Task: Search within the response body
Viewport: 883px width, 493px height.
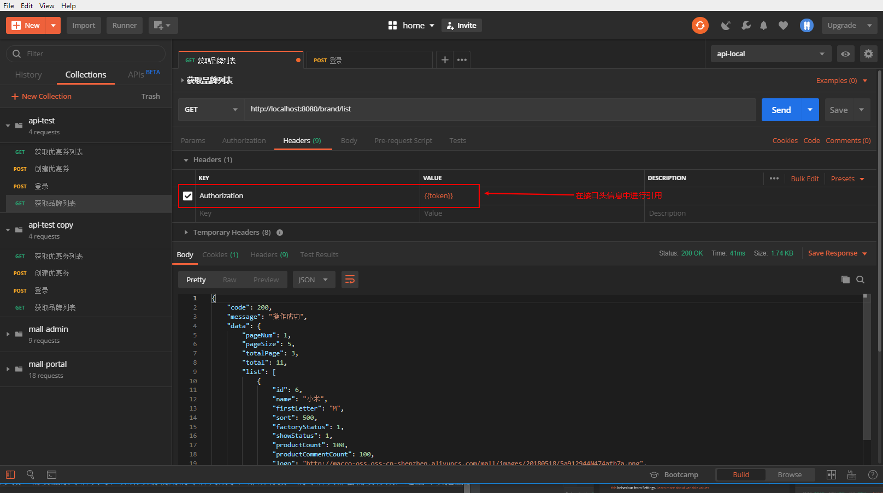Action: tap(860, 280)
